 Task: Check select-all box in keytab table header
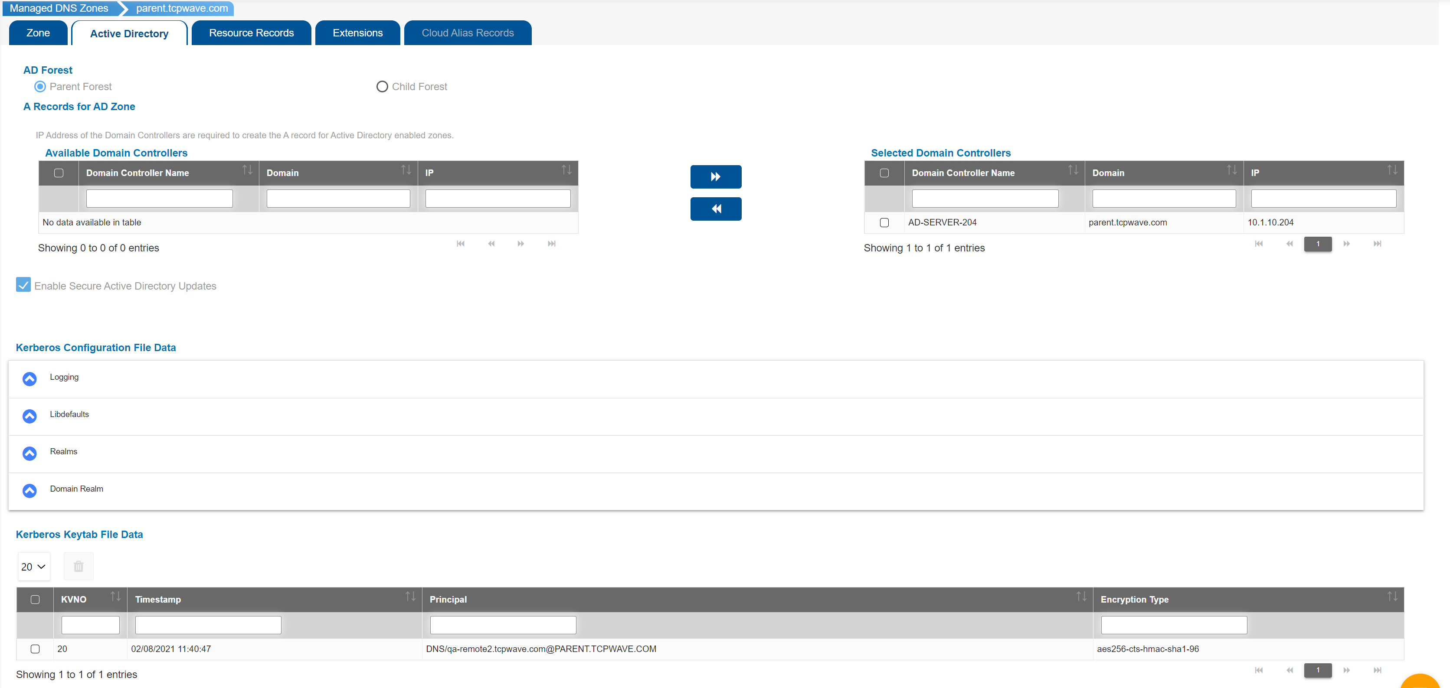coord(35,600)
